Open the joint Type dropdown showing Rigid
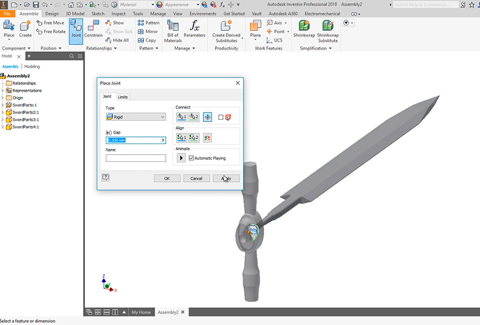Image resolution: width=480 pixels, height=325 pixels. [x=136, y=117]
